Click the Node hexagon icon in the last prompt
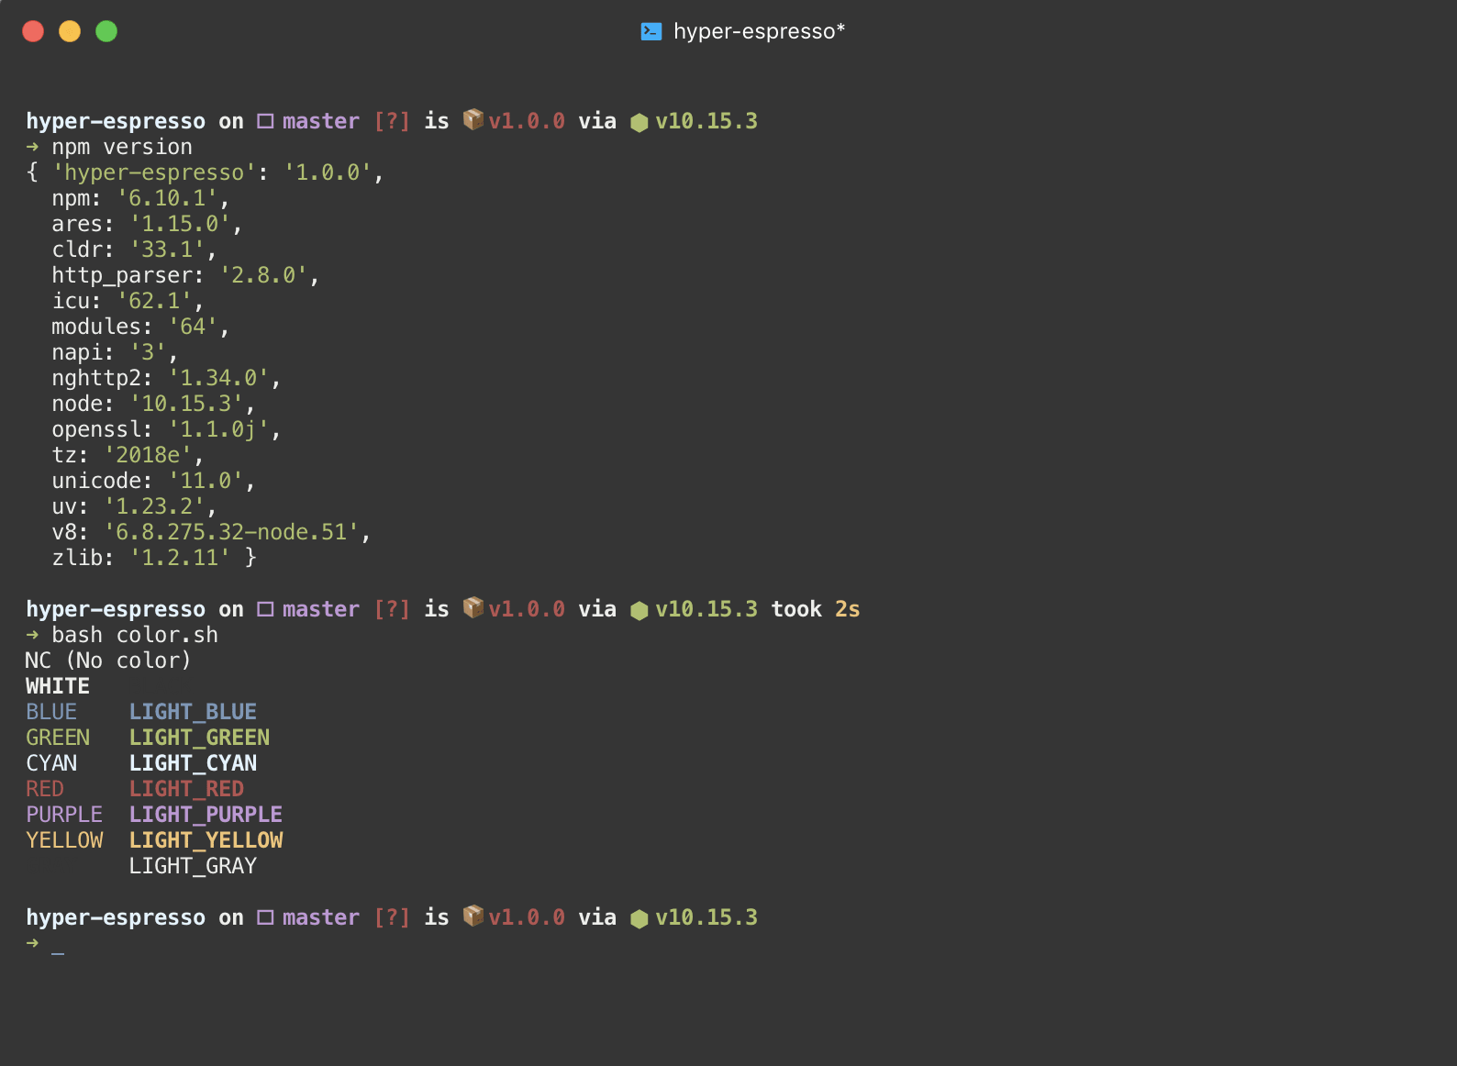Screen dimensions: 1457x1066 click(640, 919)
